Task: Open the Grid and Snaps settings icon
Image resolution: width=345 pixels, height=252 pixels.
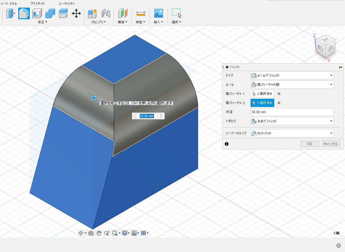Action: 134,233
